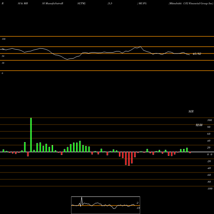This screenshot has height=214, width=214.
Task: Click the '-18' value in mini chart
Action: 138,208
